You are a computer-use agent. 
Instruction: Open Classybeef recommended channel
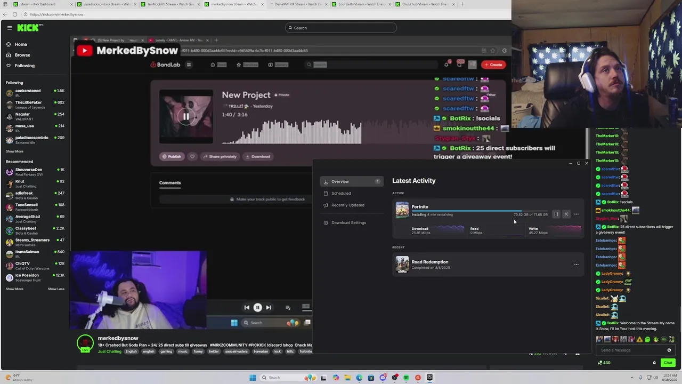click(x=35, y=230)
